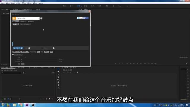Open the Windows Start menu

tap(2, 105)
